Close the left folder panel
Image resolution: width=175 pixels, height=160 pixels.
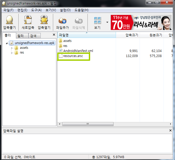point(54,35)
